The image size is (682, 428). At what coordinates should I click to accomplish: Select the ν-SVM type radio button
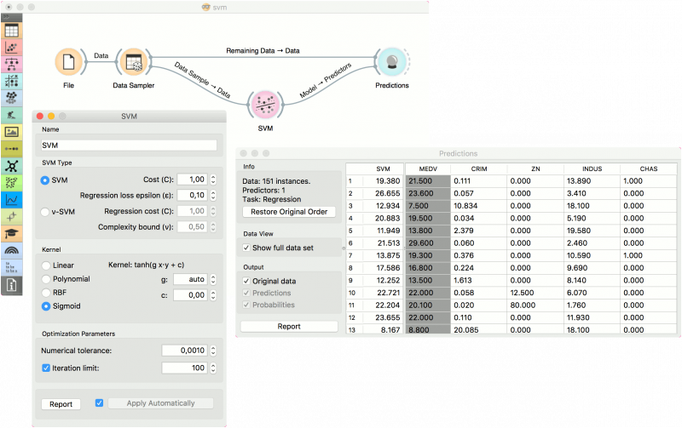pos(46,211)
